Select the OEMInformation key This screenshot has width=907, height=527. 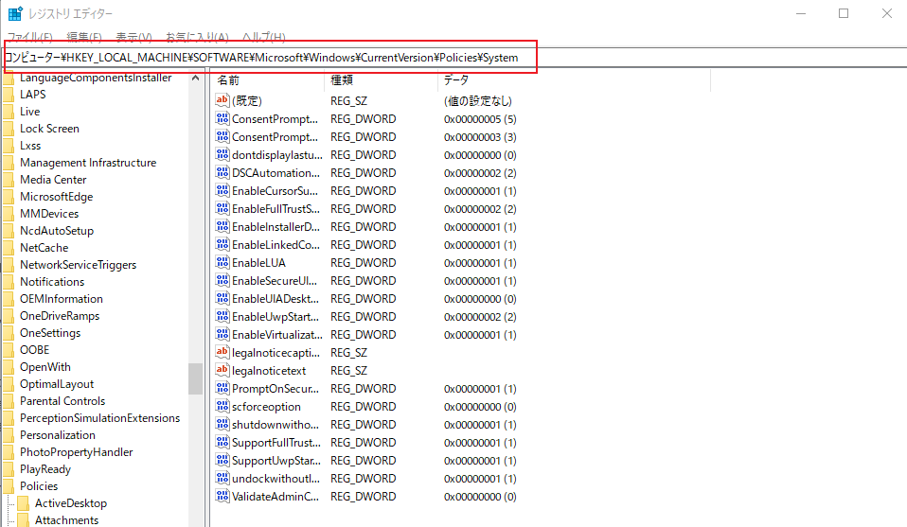point(62,299)
